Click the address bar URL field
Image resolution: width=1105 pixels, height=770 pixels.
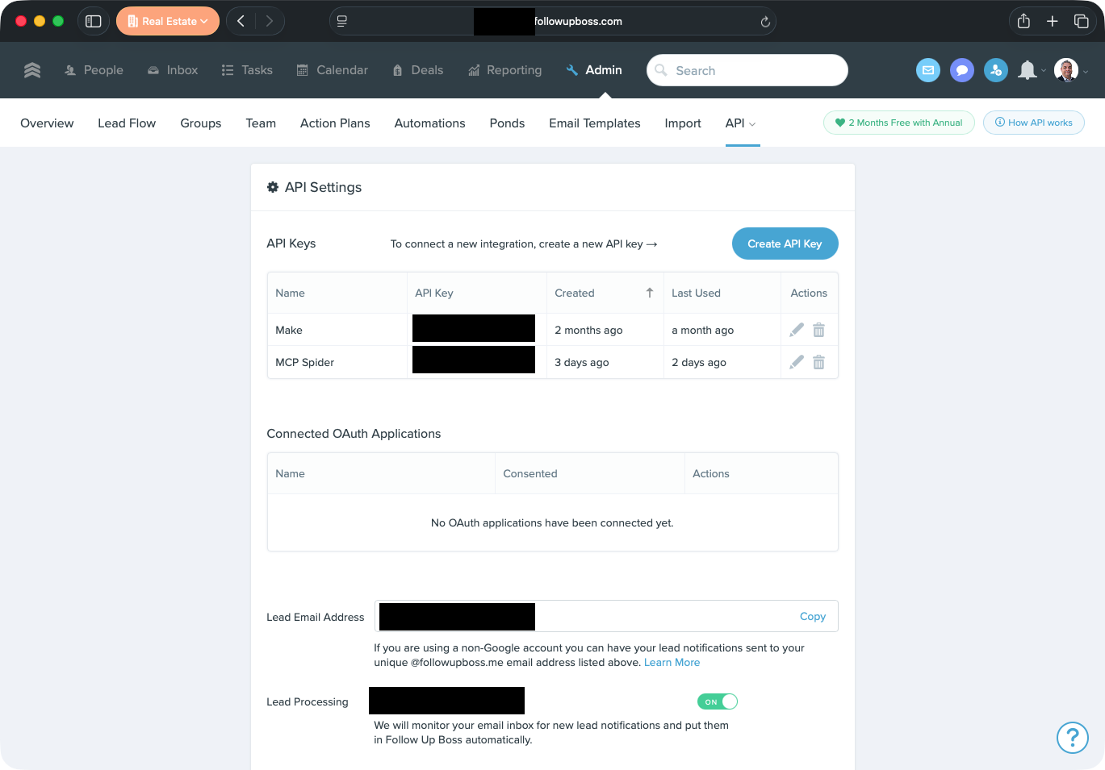pyautogui.click(x=553, y=21)
